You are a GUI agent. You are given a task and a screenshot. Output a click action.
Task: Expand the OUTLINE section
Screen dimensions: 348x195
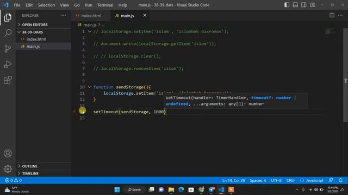pyautogui.click(x=43, y=166)
